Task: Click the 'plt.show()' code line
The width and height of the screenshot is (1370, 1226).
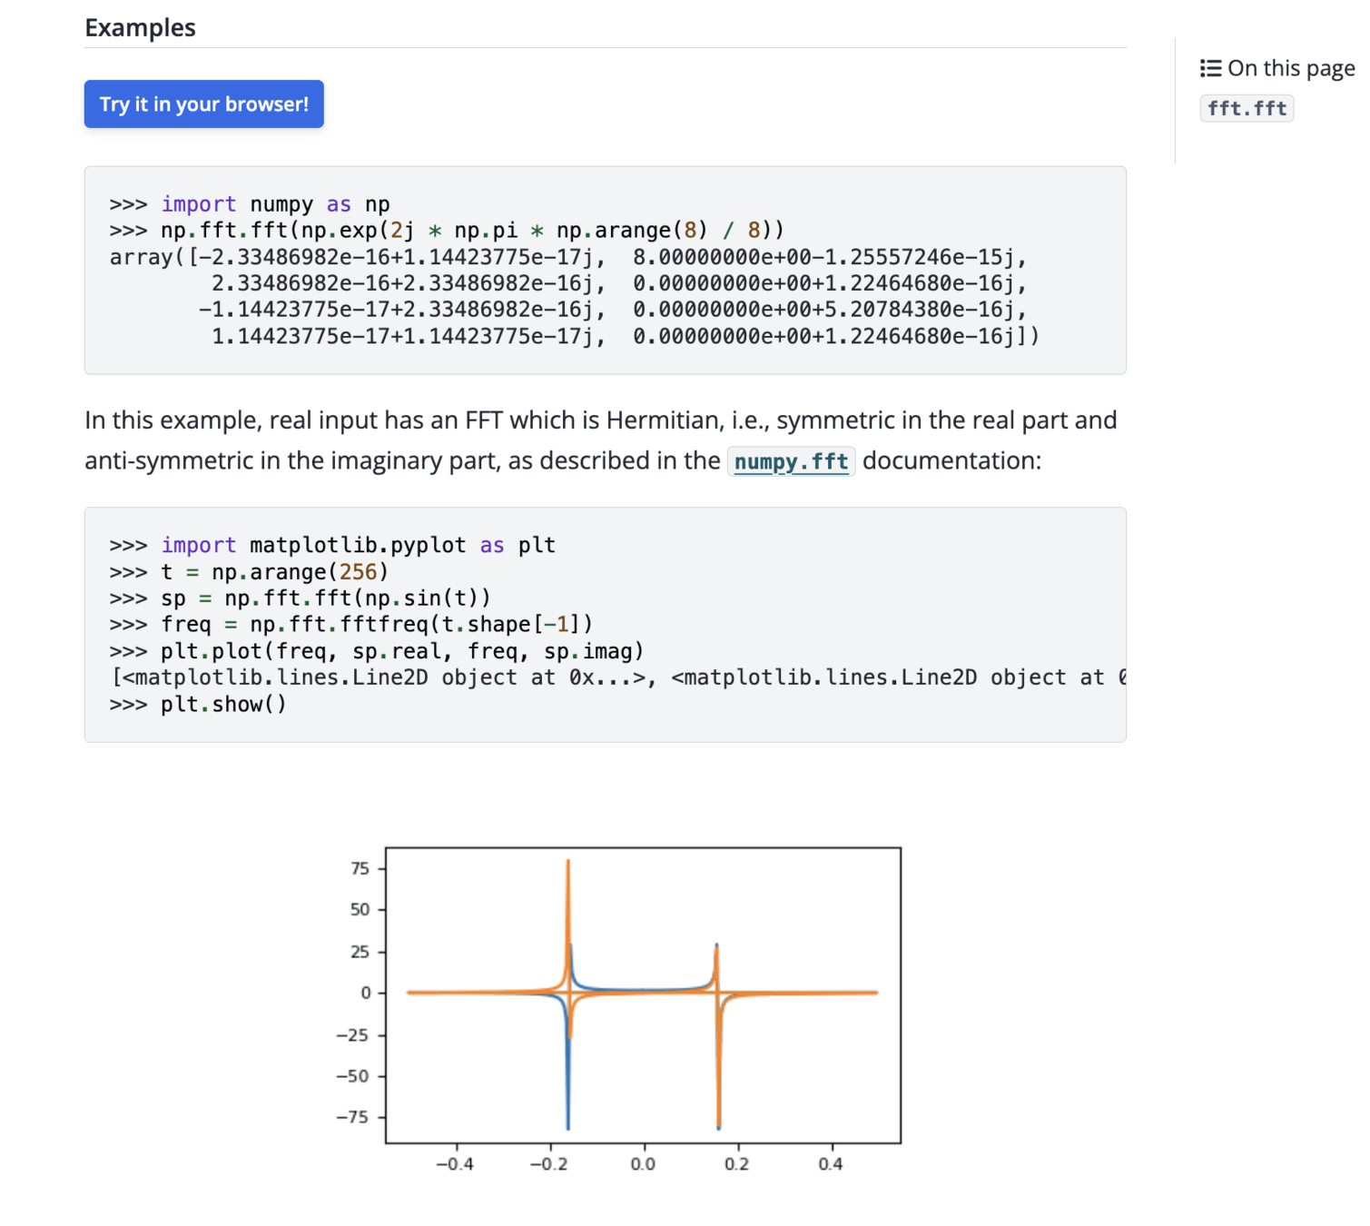Action: [x=198, y=705]
